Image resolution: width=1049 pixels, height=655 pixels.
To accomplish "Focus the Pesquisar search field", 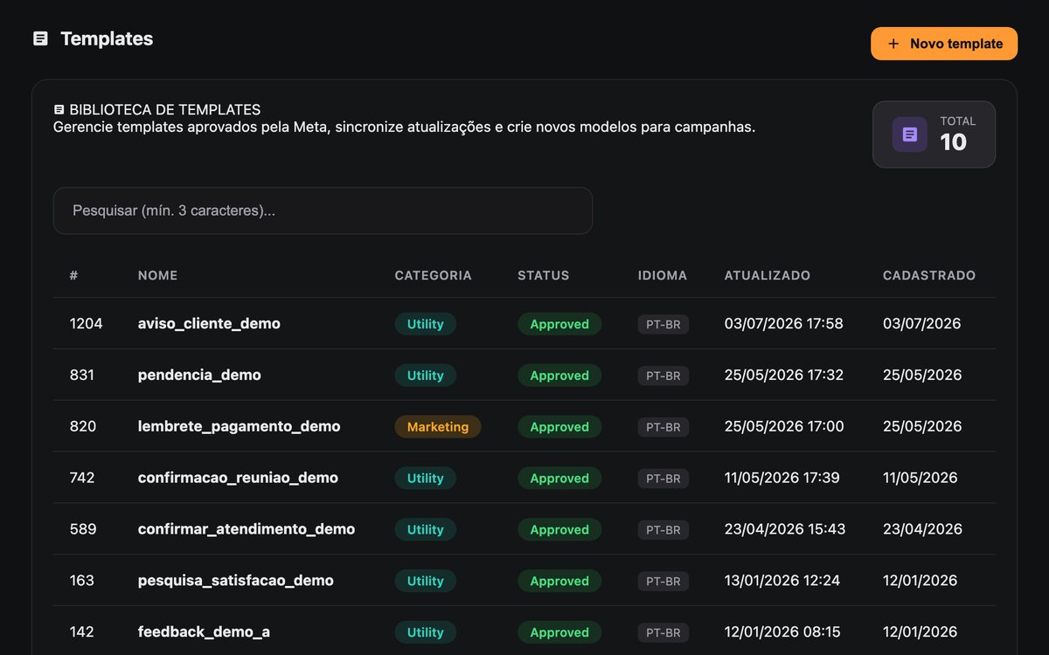I will 323,210.
